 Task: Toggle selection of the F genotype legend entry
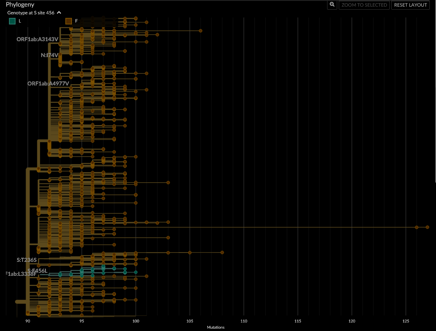coord(68,21)
